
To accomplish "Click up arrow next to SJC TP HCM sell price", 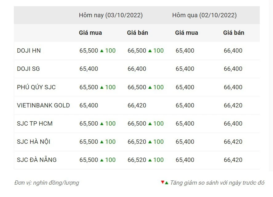I will point(150,124).
